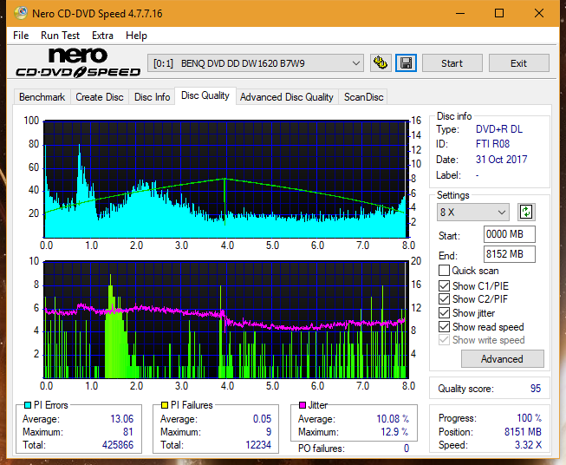Click PI Failures total 12234 value
This screenshot has height=465, width=566.
[x=258, y=445]
